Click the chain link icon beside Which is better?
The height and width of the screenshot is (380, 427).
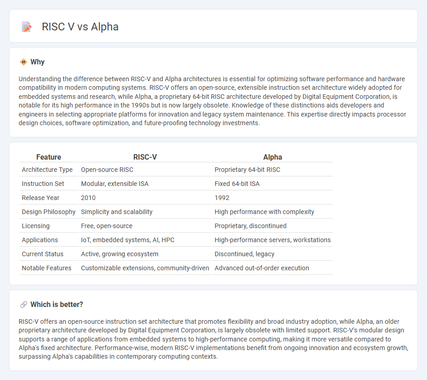[24, 304]
